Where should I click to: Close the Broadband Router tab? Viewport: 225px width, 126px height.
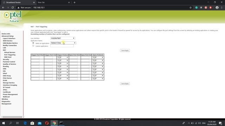click(34, 2)
